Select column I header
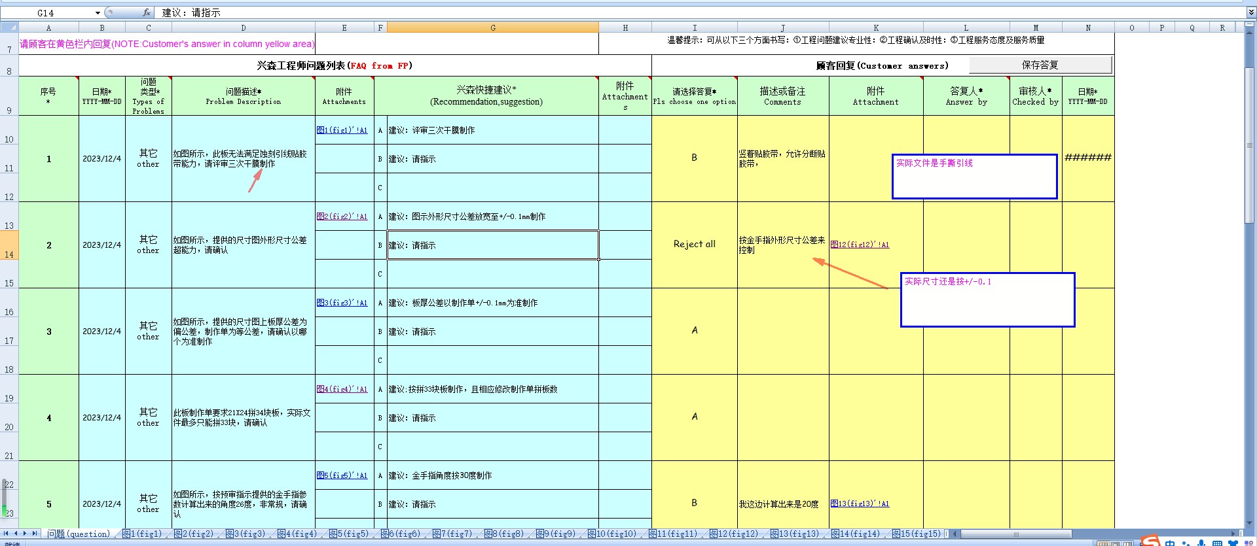This screenshot has width=1257, height=546. [695, 27]
